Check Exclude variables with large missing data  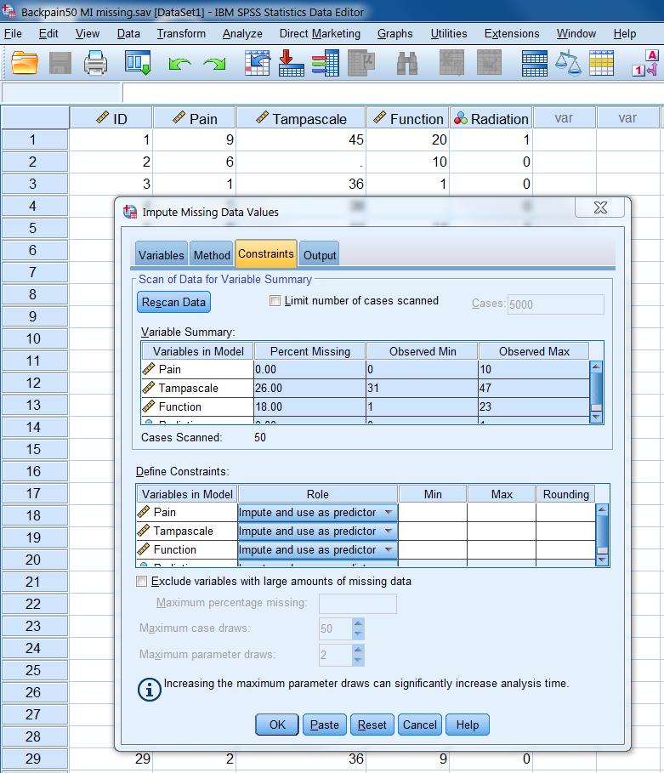[142, 582]
